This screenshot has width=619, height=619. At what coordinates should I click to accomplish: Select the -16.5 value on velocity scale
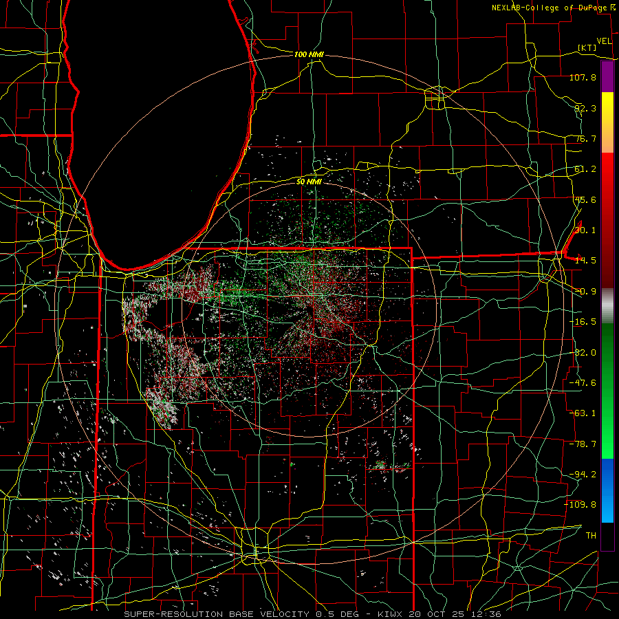pos(583,322)
